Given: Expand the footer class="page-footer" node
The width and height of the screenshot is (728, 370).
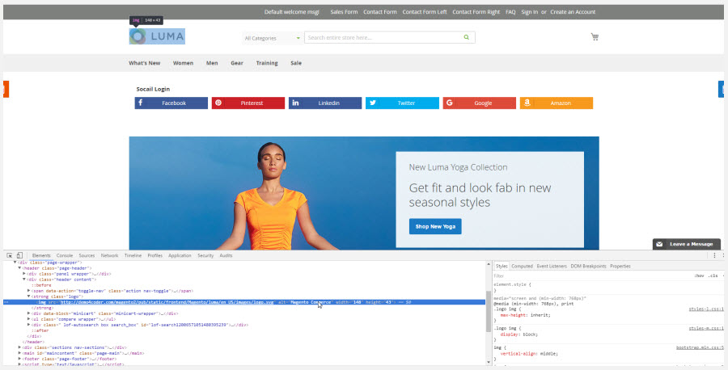Looking at the screenshot, I should pos(19,359).
